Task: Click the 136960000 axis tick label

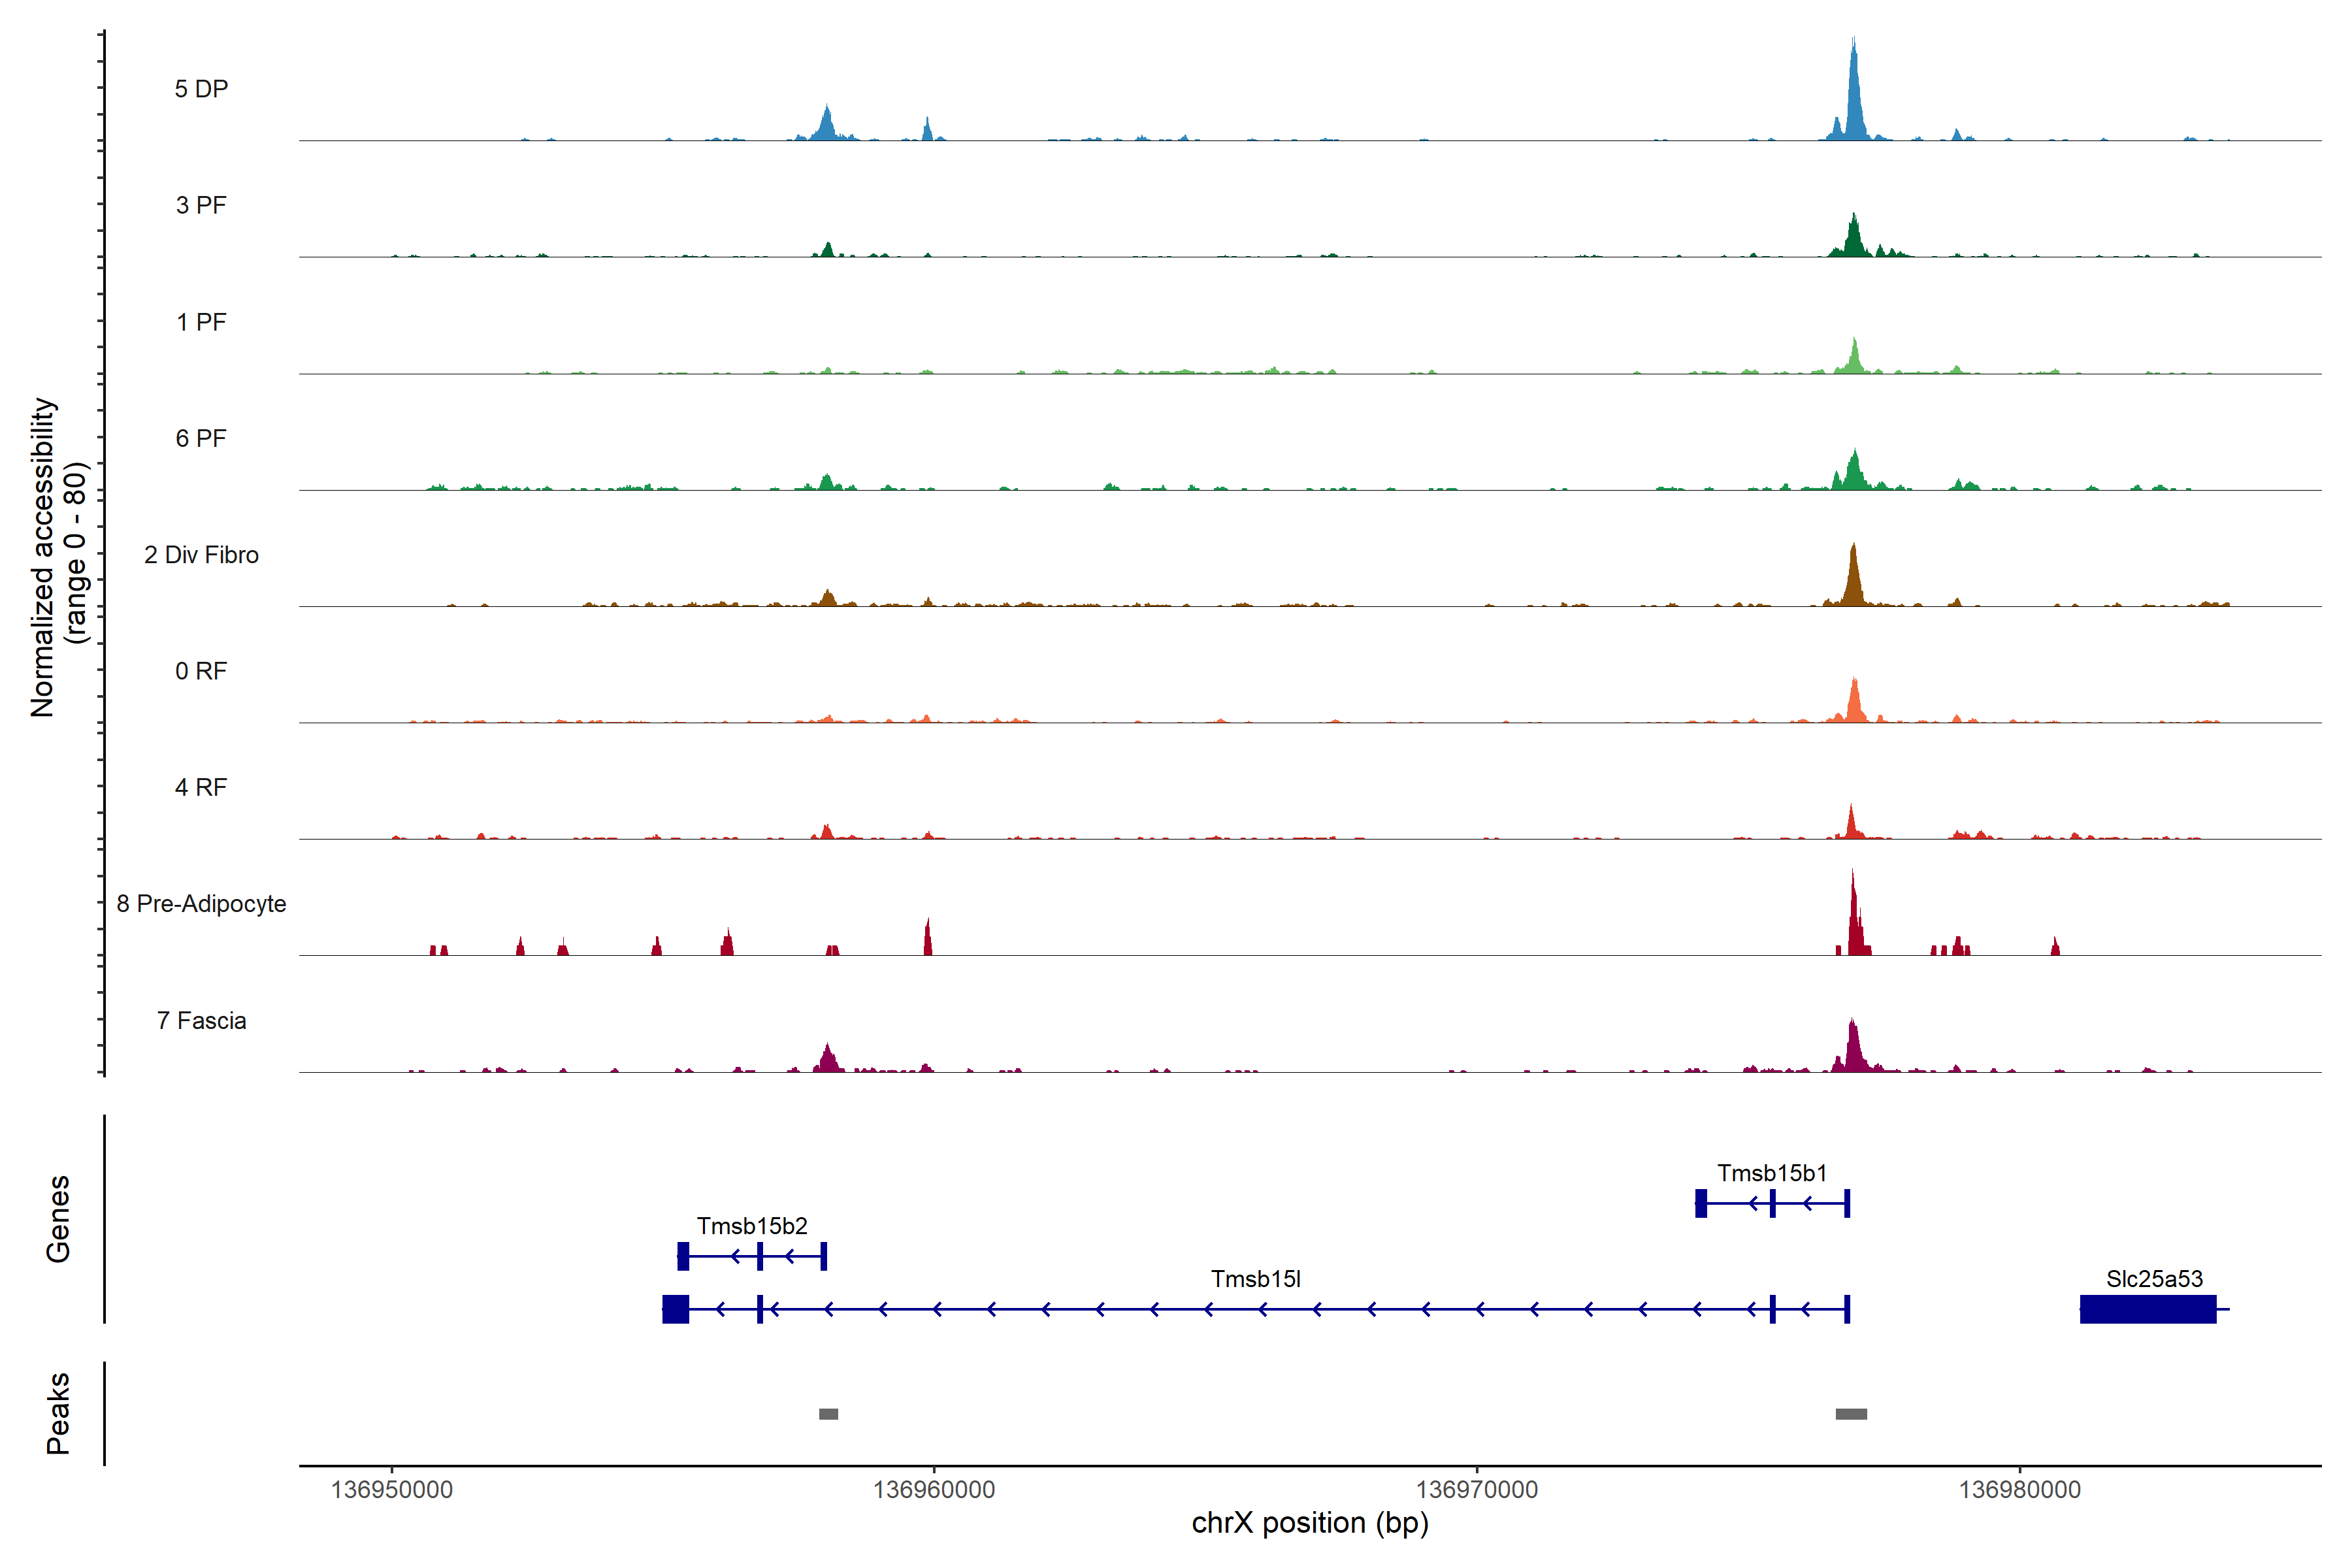Action: (x=934, y=1490)
